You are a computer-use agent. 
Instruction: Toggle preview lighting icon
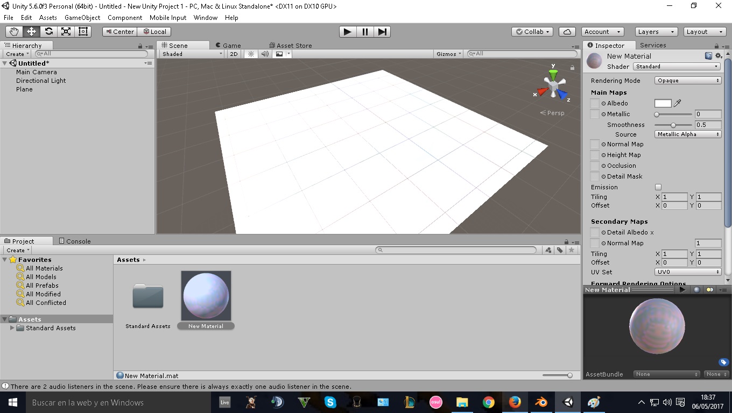(x=710, y=290)
